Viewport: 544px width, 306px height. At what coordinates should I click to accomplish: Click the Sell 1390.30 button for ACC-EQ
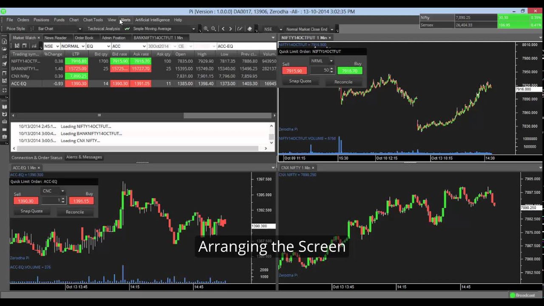(26, 201)
